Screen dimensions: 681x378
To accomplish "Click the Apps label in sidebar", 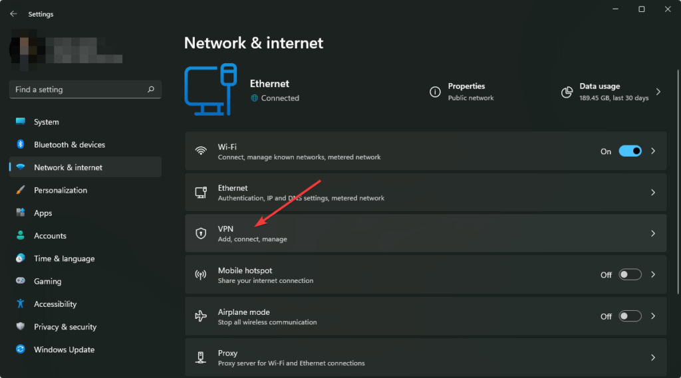I will tap(43, 213).
